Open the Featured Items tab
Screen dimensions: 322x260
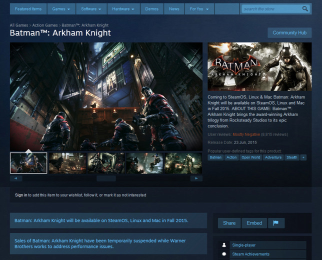pos(28,9)
